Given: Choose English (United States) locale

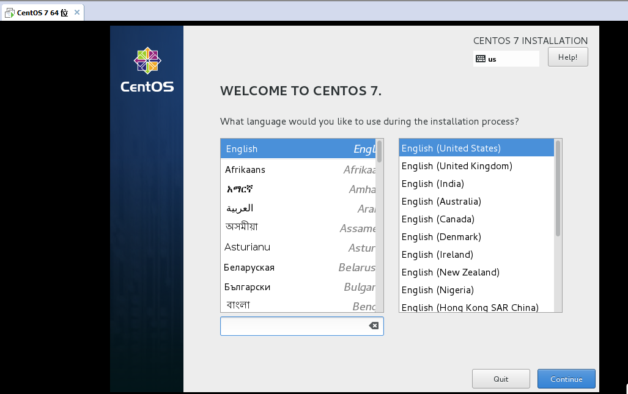Looking at the screenshot, I should (476, 148).
